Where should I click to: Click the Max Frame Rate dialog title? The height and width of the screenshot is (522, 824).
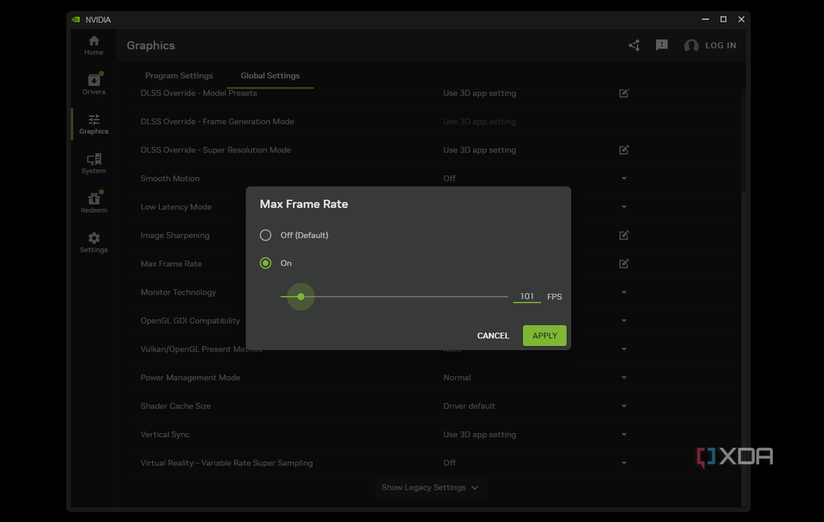click(304, 203)
